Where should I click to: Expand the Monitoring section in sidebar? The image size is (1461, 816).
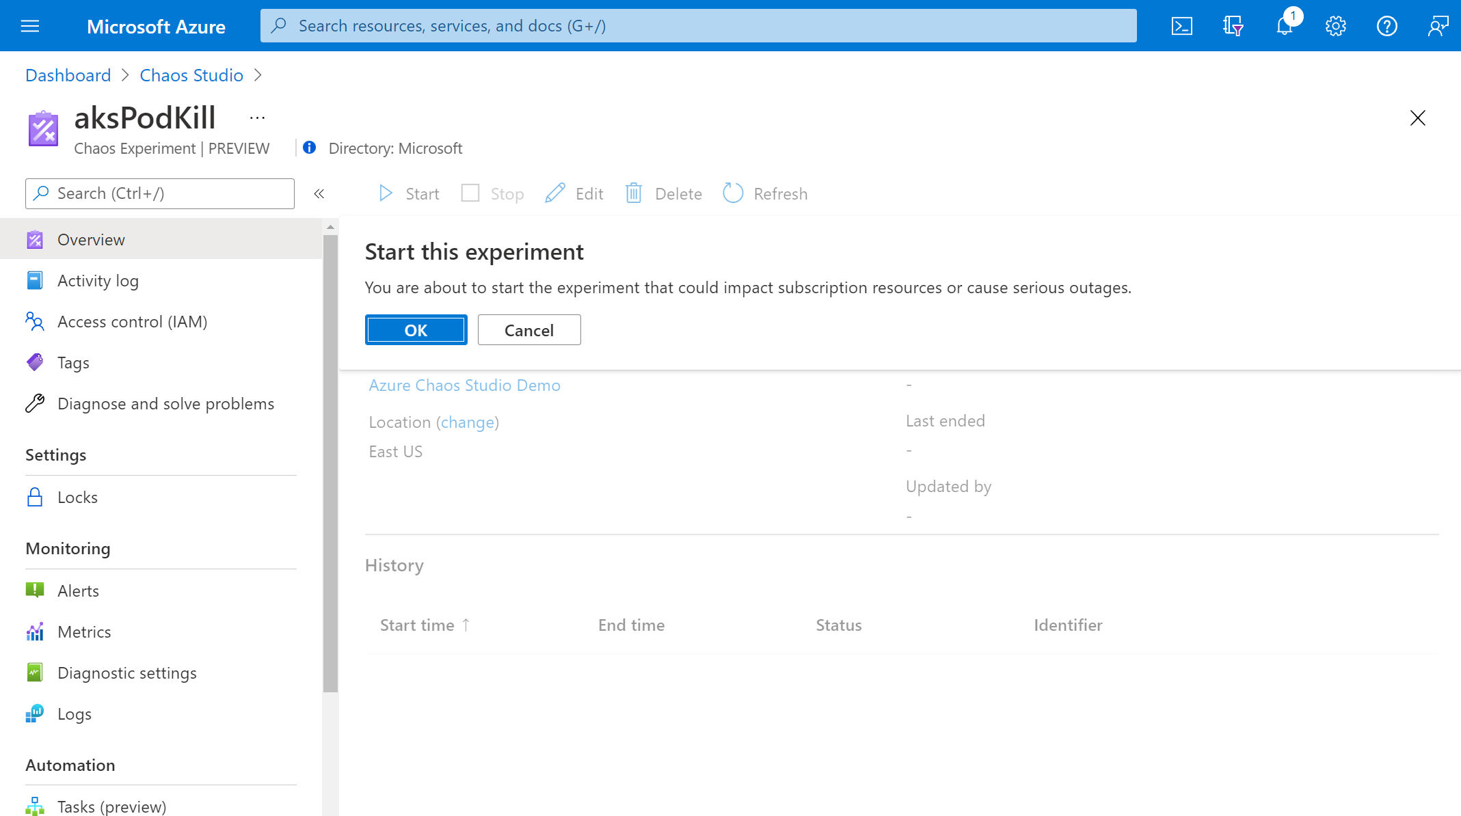[x=68, y=548]
